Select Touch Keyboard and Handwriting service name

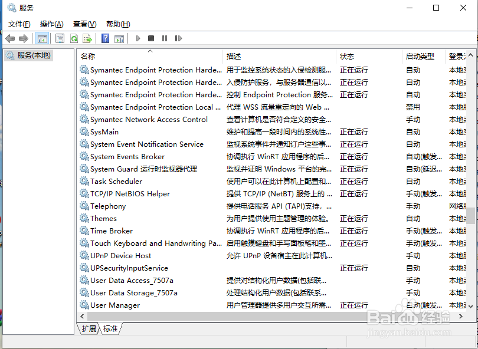(x=156, y=243)
